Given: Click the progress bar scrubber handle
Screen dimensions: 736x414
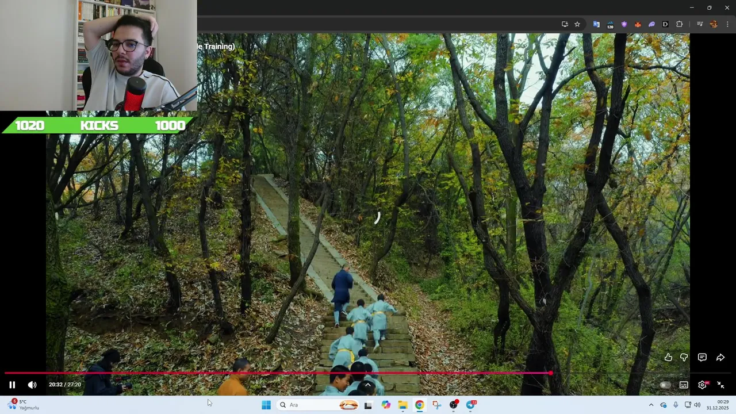Looking at the screenshot, I should 551,373.
